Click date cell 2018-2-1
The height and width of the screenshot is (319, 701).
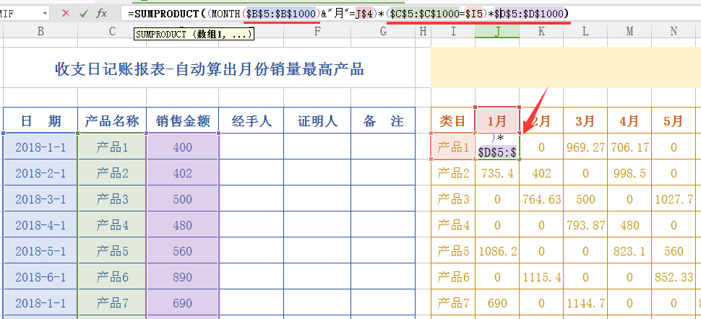pyautogui.click(x=40, y=173)
